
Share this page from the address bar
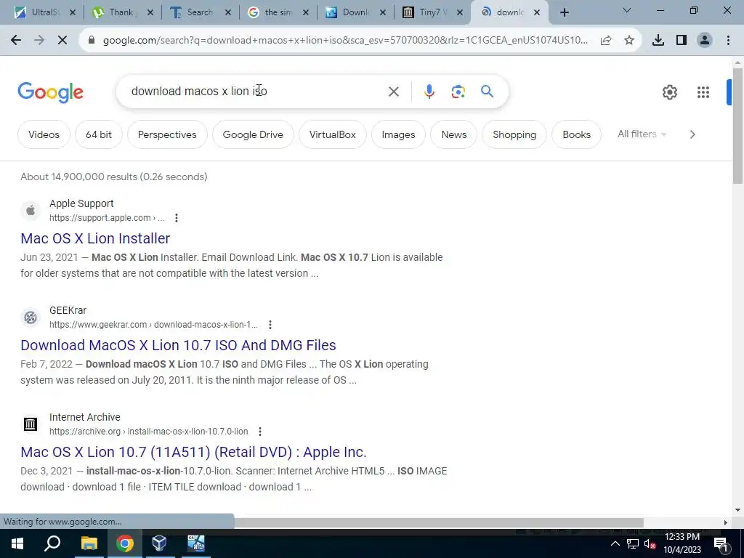[606, 41]
